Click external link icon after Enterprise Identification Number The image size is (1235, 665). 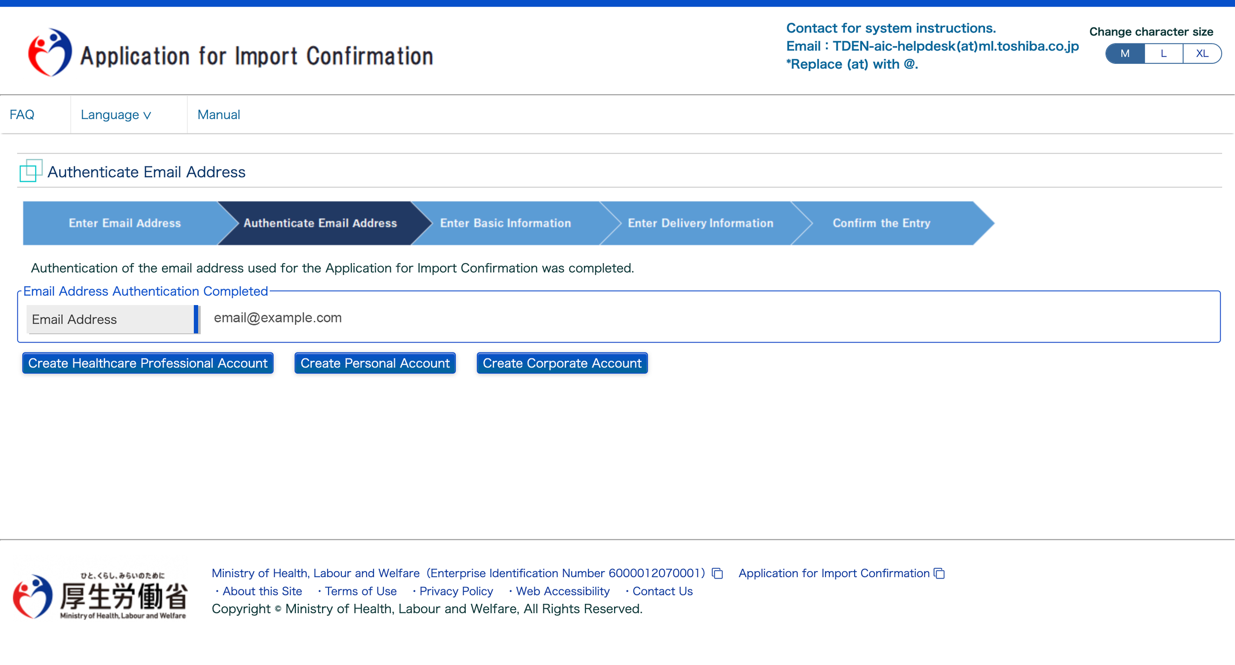point(717,573)
